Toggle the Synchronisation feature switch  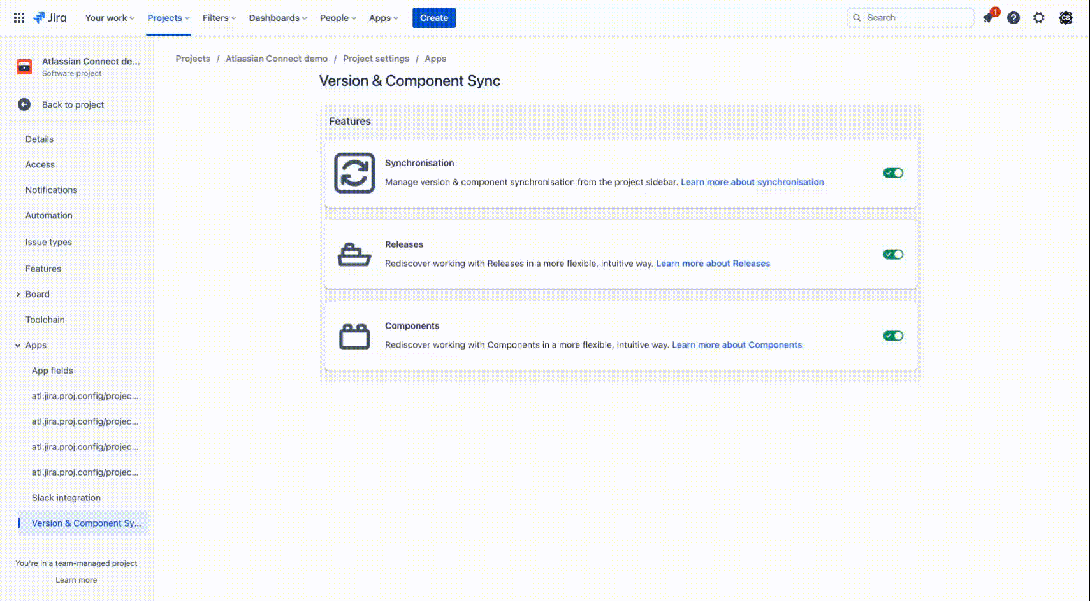click(x=893, y=173)
